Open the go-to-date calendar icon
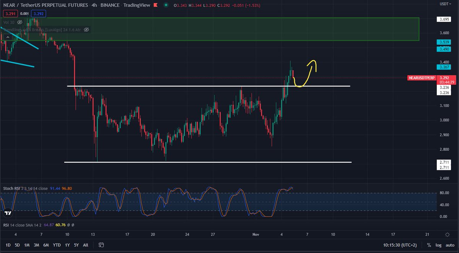 coord(101,245)
